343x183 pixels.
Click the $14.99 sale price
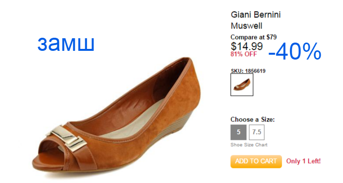pos(247,46)
